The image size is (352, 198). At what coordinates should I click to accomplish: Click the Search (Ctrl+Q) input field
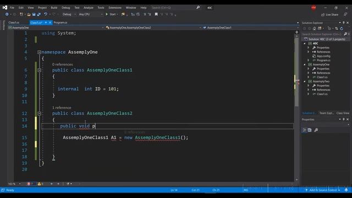(x=173, y=8)
